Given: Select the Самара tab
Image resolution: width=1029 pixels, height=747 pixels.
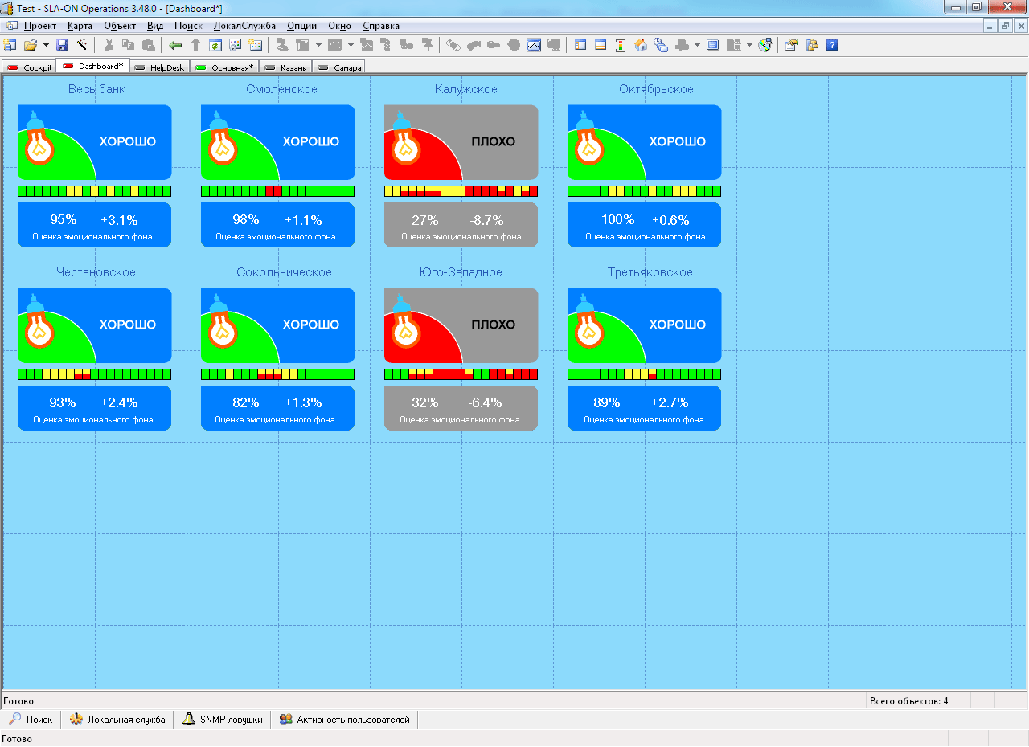Looking at the screenshot, I should pos(340,67).
